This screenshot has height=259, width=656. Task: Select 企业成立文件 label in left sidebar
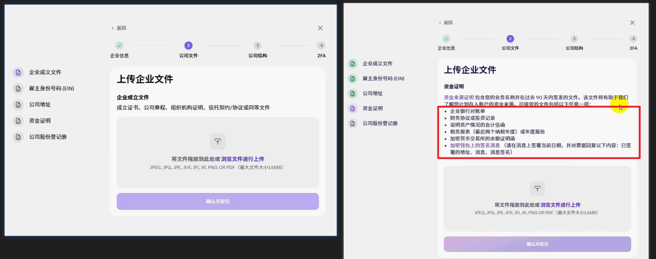tap(45, 72)
